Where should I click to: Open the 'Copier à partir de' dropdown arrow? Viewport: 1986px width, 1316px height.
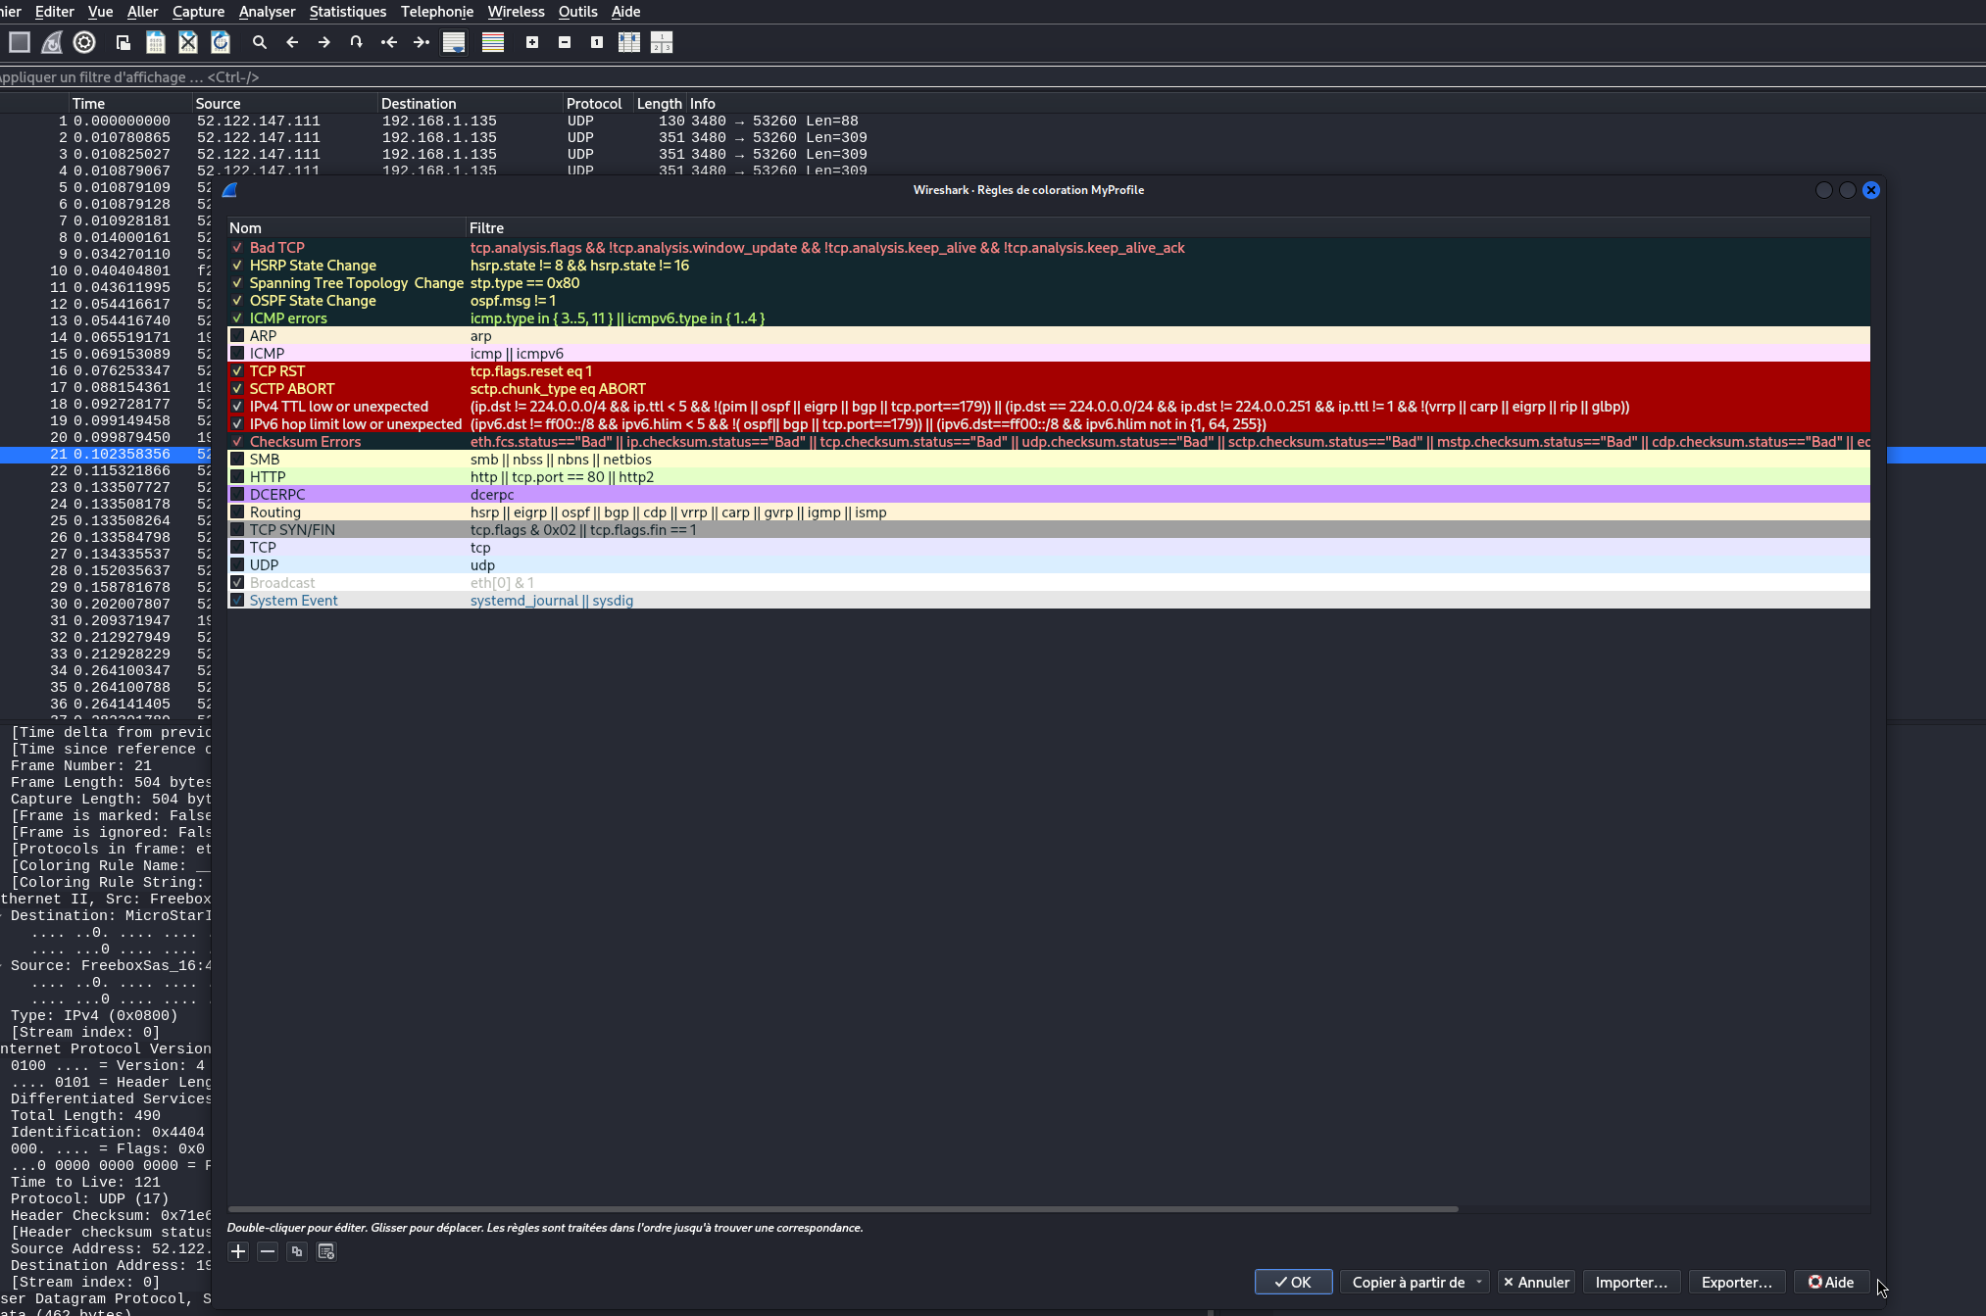pyautogui.click(x=1479, y=1282)
